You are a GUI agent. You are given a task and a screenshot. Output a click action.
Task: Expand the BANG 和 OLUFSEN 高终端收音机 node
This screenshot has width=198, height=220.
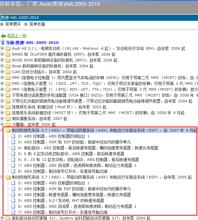click(x=2, y=54)
